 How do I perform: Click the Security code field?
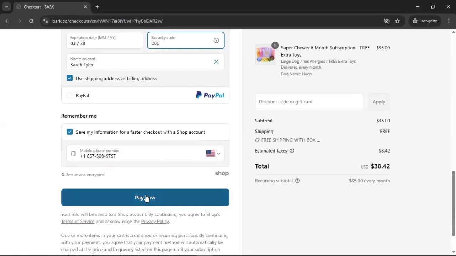[186, 41]
